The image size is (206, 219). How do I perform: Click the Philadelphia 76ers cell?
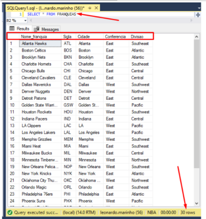40,194
